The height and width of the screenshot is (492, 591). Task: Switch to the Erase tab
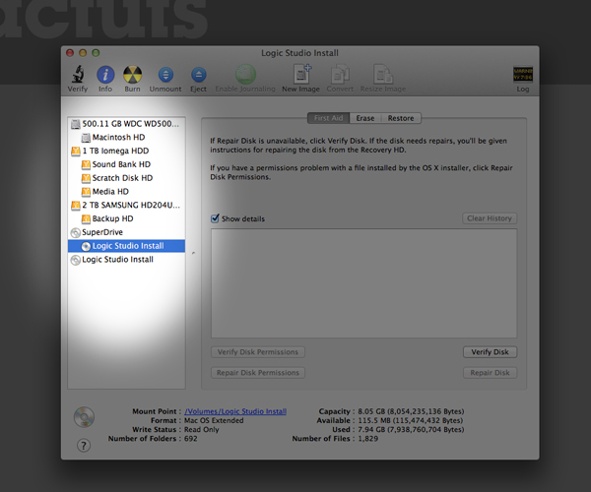[365, 118]
